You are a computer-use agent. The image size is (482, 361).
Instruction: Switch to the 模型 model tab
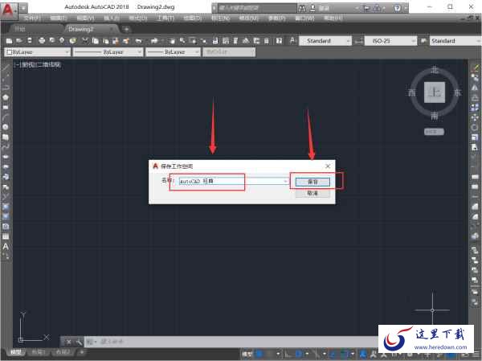[x=15, y=352]
